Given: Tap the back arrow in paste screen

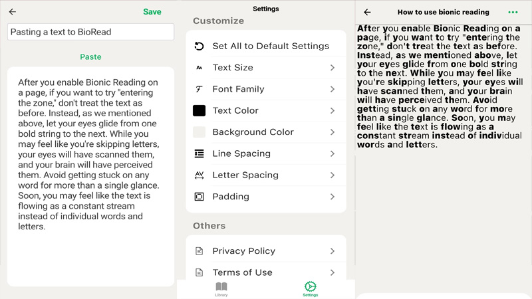Looking at the screenshot, I should [13, 12].
